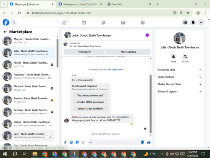
Task: Send quick reply Yes, are you interested?
Action: 90,96
